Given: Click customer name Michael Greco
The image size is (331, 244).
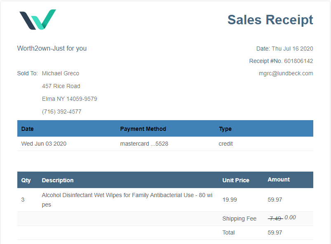Looking at the screenshot, I should point(61,74).
